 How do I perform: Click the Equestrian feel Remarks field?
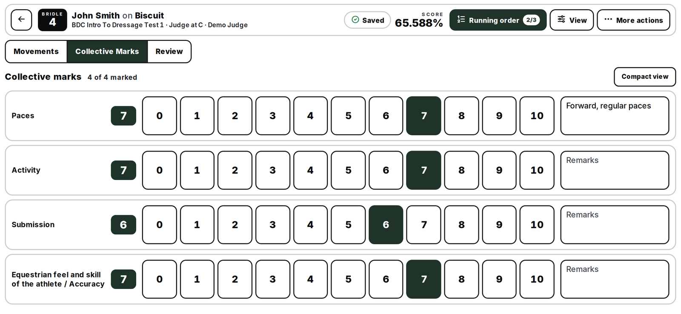click(615, 279)
